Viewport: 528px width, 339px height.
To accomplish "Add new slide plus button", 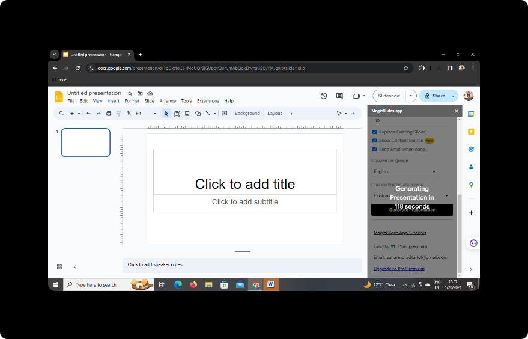I will click(71, 114).
